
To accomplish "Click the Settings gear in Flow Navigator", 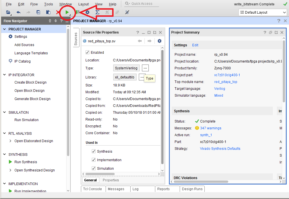I will pos(11,37).
